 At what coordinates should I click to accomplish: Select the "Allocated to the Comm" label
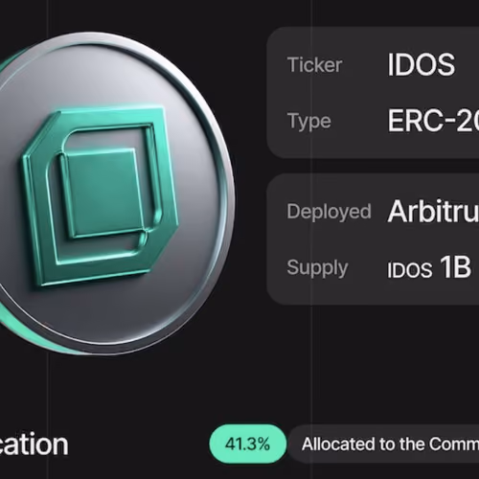coord(390,444)
